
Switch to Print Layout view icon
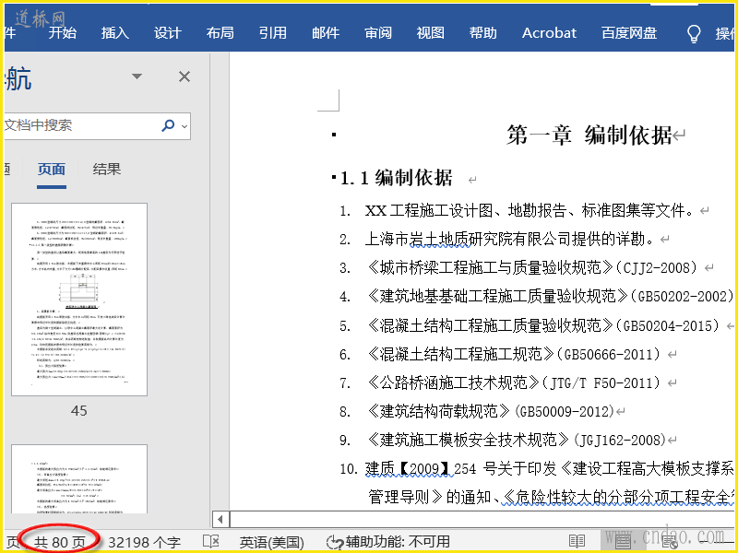click(623, 542)
